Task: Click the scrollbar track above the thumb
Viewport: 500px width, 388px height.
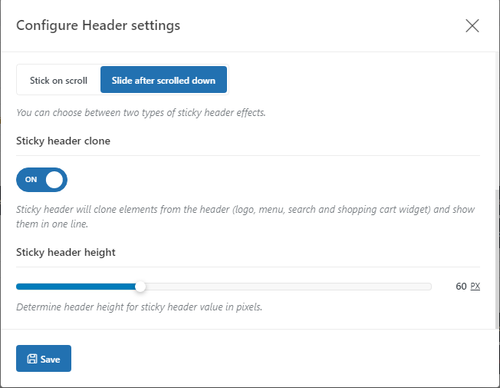Action: click(496, 121)
